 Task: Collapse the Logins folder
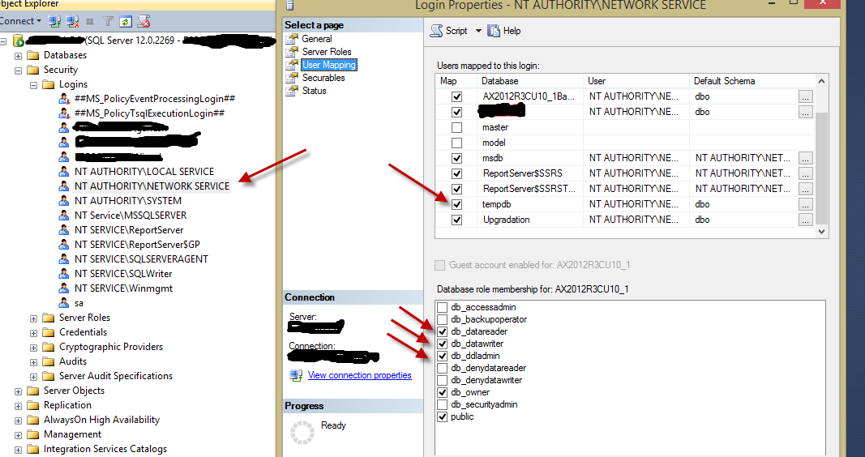coord(34,85)
